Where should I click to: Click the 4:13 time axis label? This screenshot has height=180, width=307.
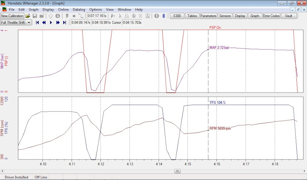(130, 164)
